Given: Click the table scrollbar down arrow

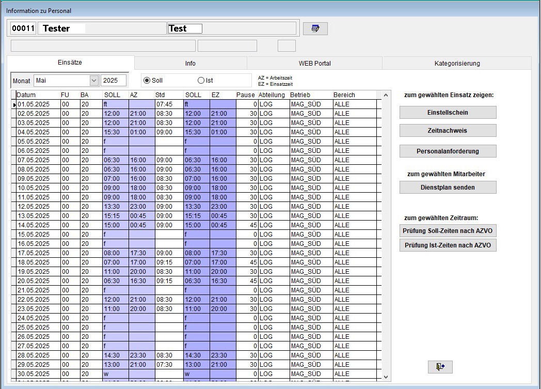Looking at the screenshot, I should [386, 377].
